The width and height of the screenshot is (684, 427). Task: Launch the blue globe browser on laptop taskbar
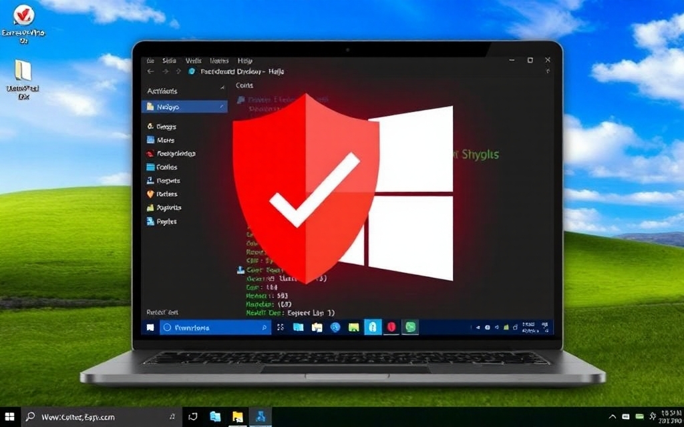[335, 327]
